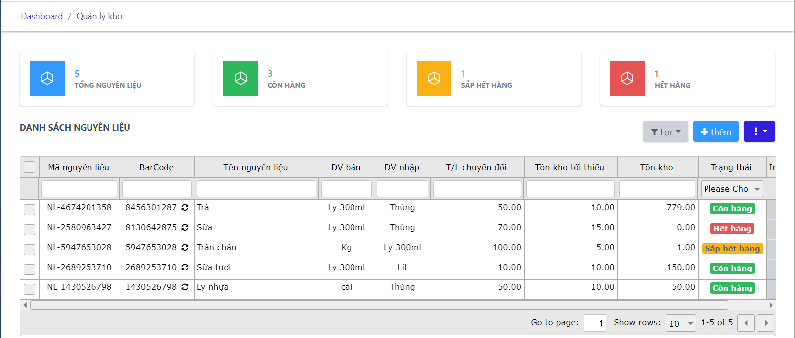795x338 pixels.
Task: Expand the Trạng thái 'Please Choose' filter dropdown
Action: point(732,189)
